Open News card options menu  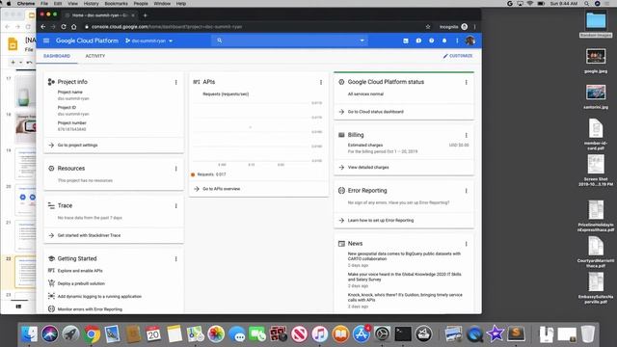(x=467, y=244)
